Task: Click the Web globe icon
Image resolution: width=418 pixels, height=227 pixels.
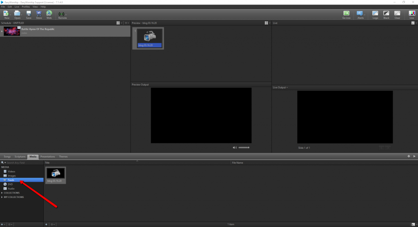Action: coord(49,13)
